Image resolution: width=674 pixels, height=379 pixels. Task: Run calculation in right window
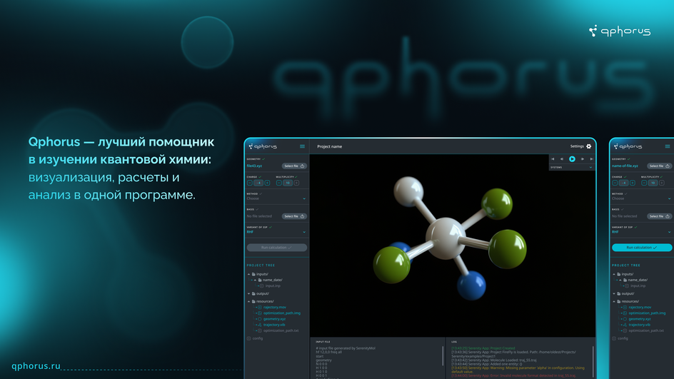[x=642, y=248]
